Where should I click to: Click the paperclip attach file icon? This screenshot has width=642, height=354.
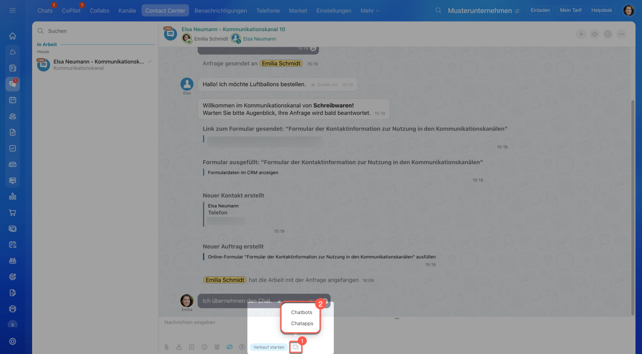167,347
